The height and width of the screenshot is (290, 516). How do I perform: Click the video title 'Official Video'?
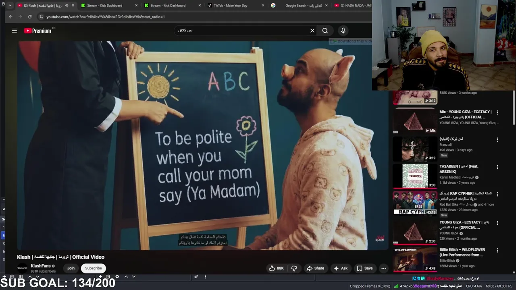pyautogui.click(x=88, y=257)
